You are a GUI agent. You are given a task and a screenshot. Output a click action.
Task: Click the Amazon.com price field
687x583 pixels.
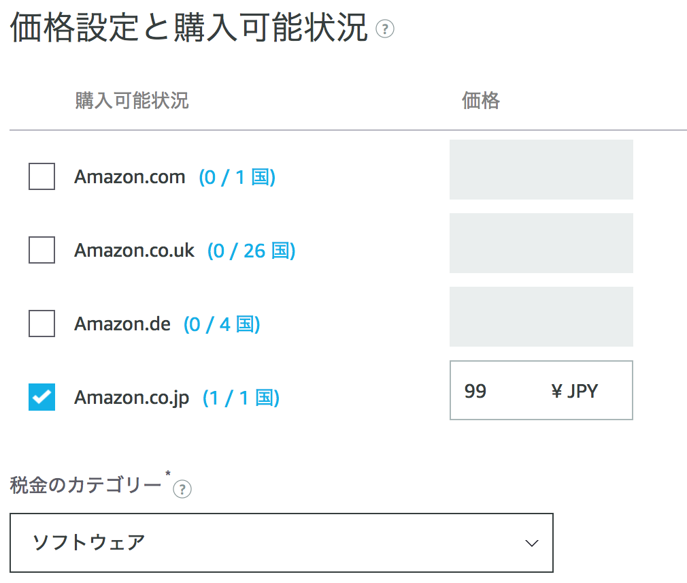point(541,170)
